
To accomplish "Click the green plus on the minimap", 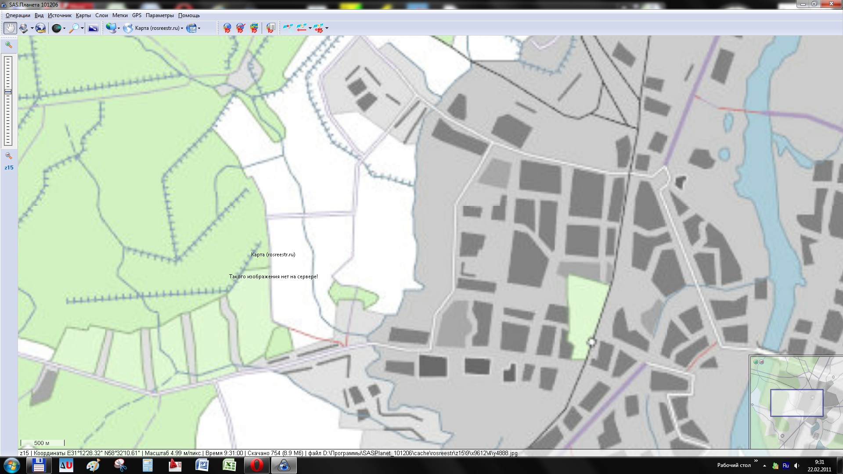I will pos(756,362).
